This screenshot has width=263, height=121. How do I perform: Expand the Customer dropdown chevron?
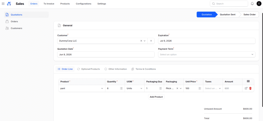(145, 41)
